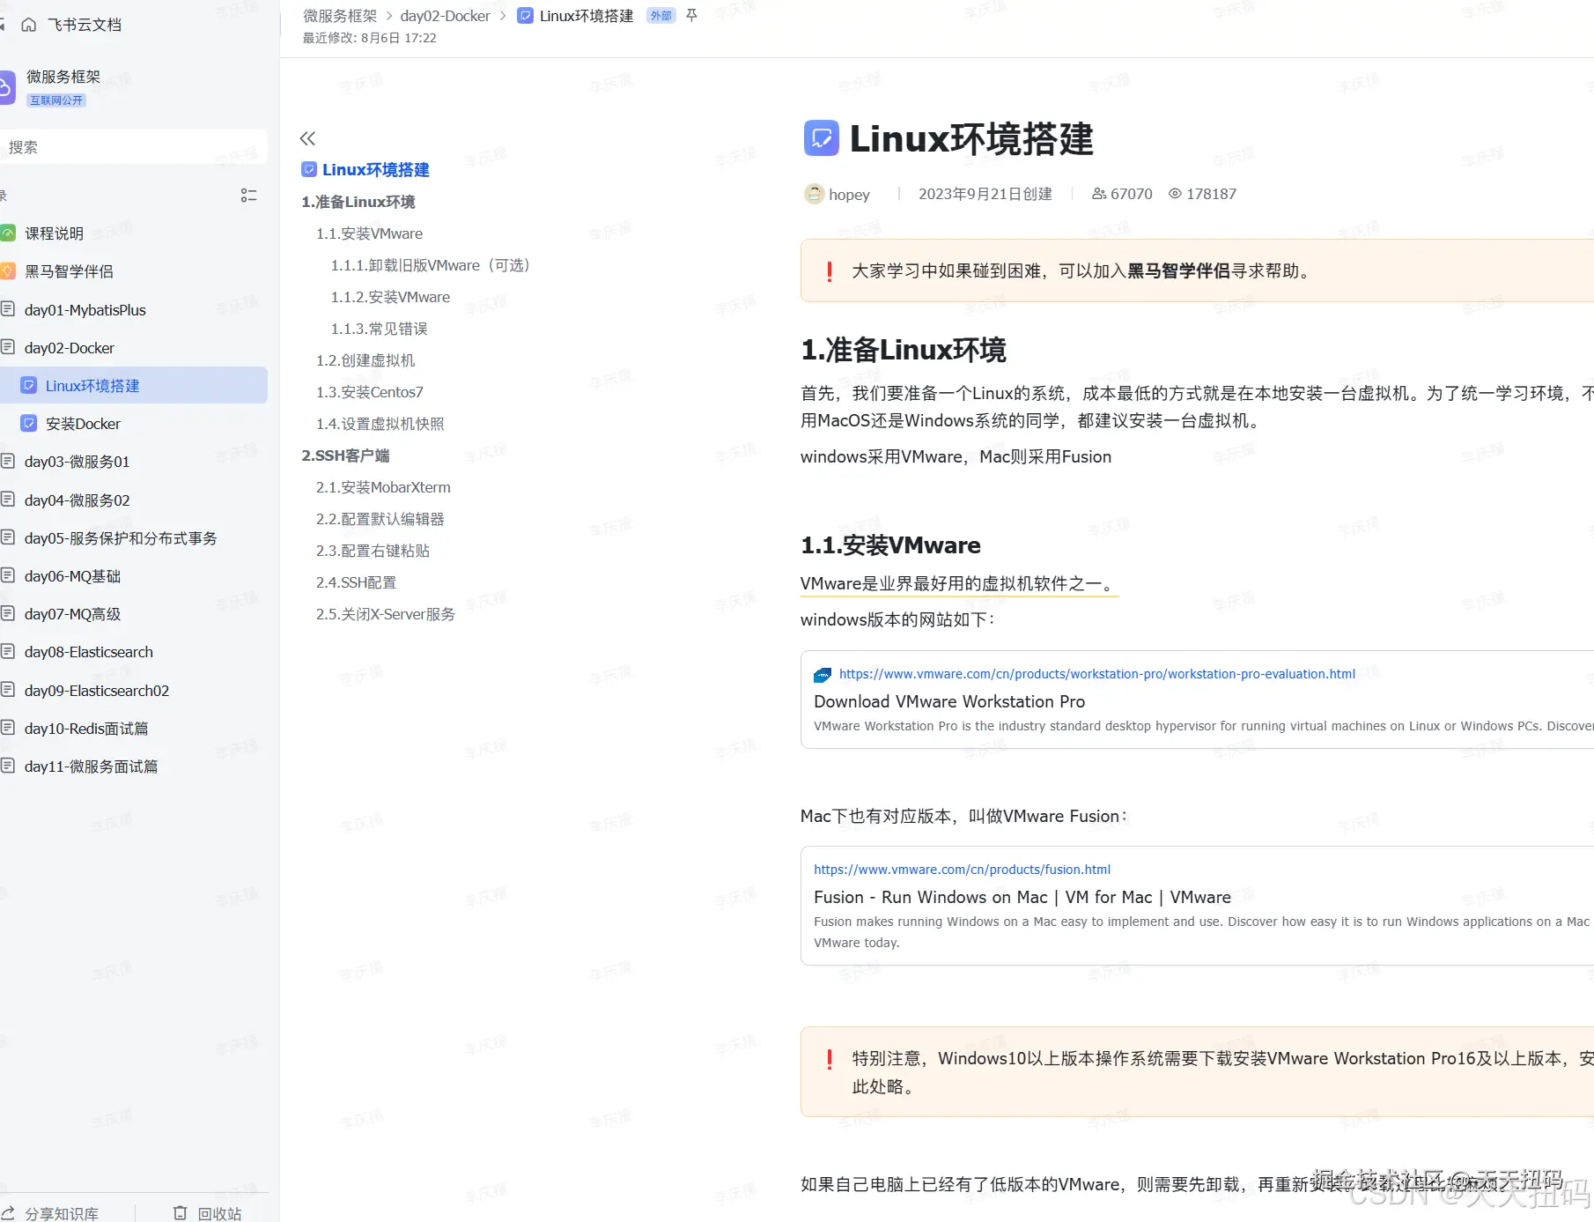Click the search box in the sidebar
The height and width of the screenshot is (1222, 1594).
[134, 147]
